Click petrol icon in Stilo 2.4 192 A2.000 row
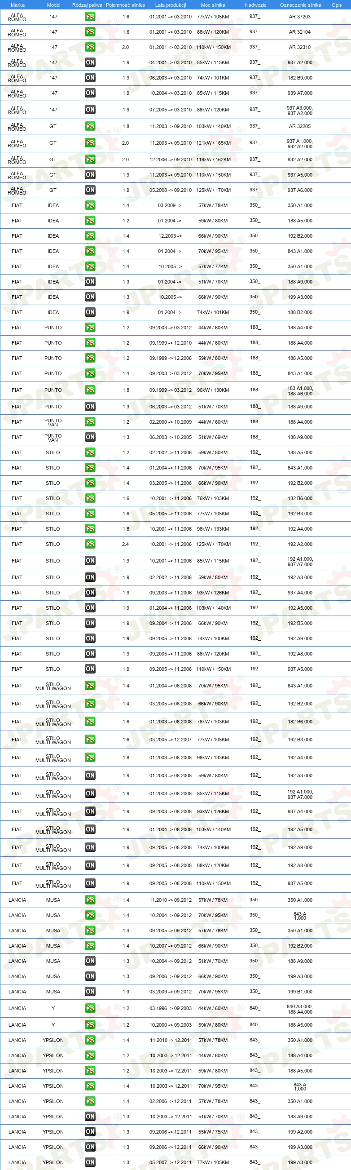 pos(90,544)
